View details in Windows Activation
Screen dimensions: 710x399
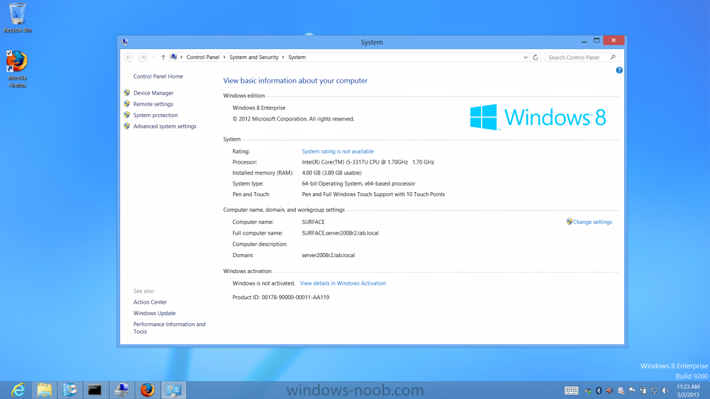[343, 283]
